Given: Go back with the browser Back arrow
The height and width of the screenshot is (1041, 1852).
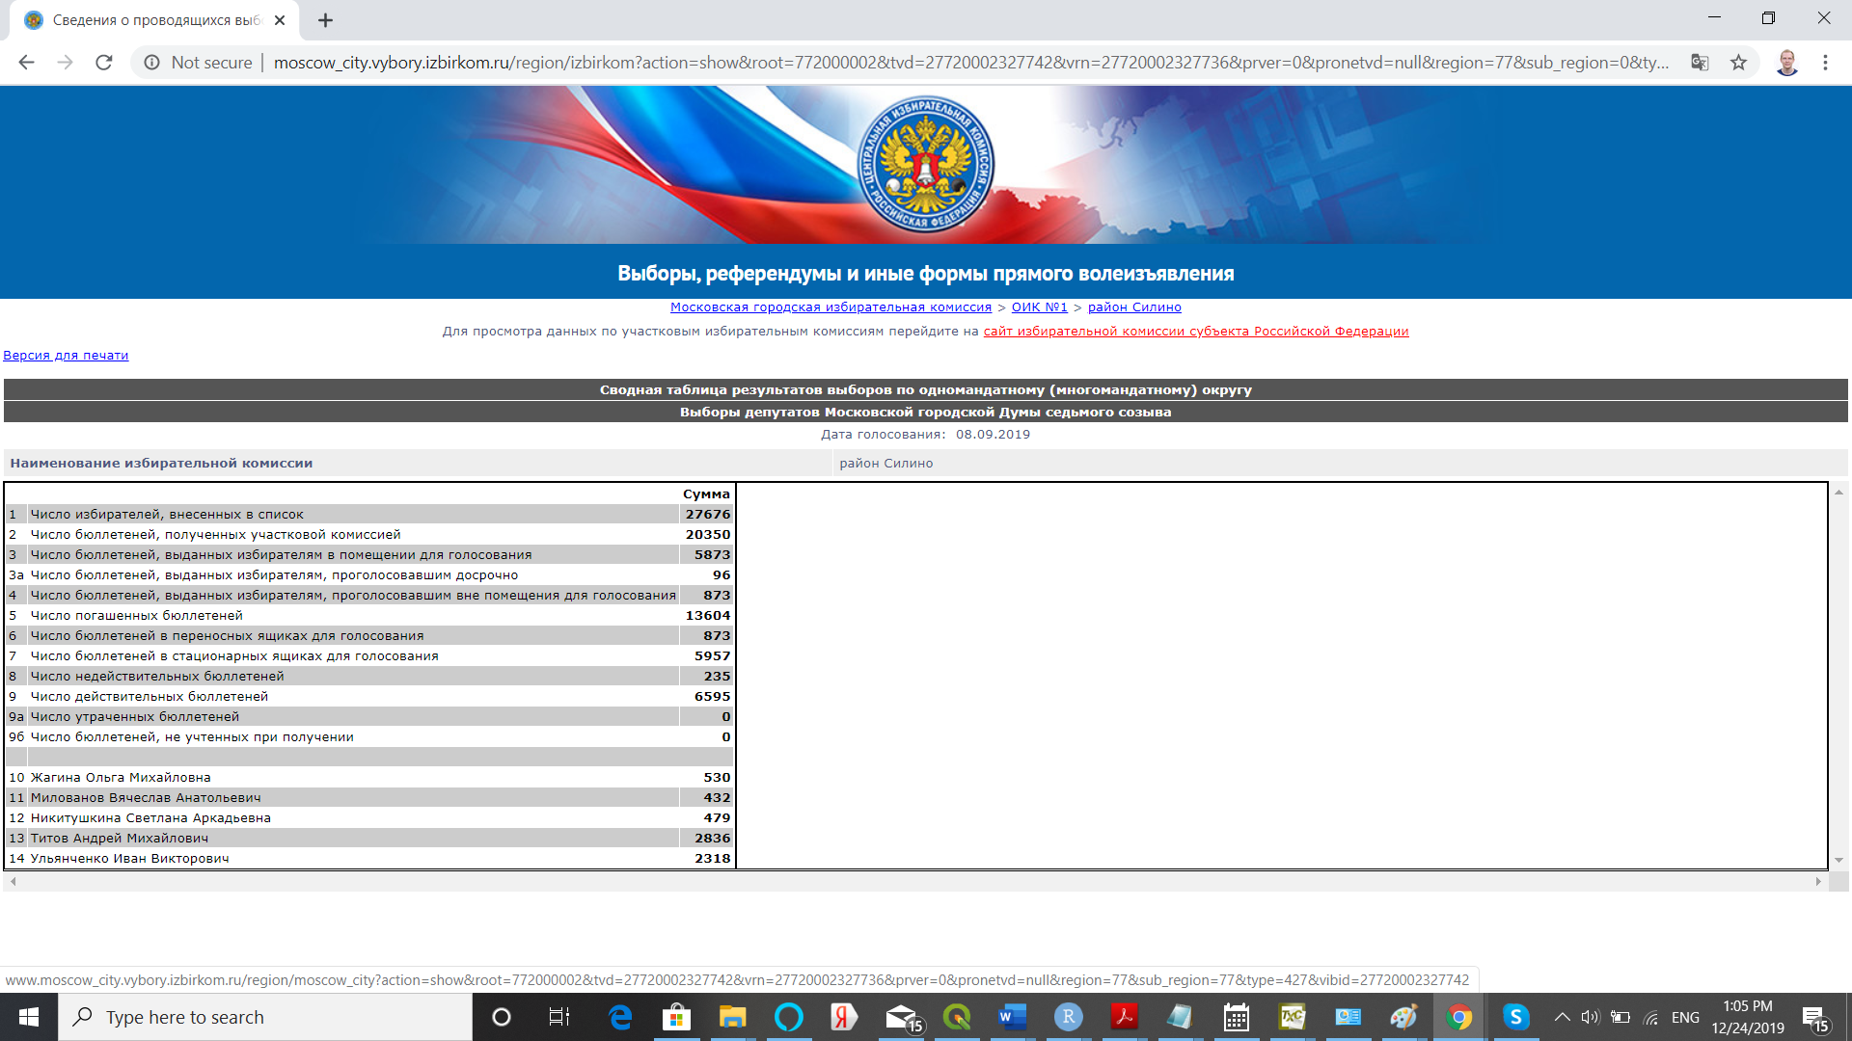Looking at the screenshot, I should click(27, 63).
